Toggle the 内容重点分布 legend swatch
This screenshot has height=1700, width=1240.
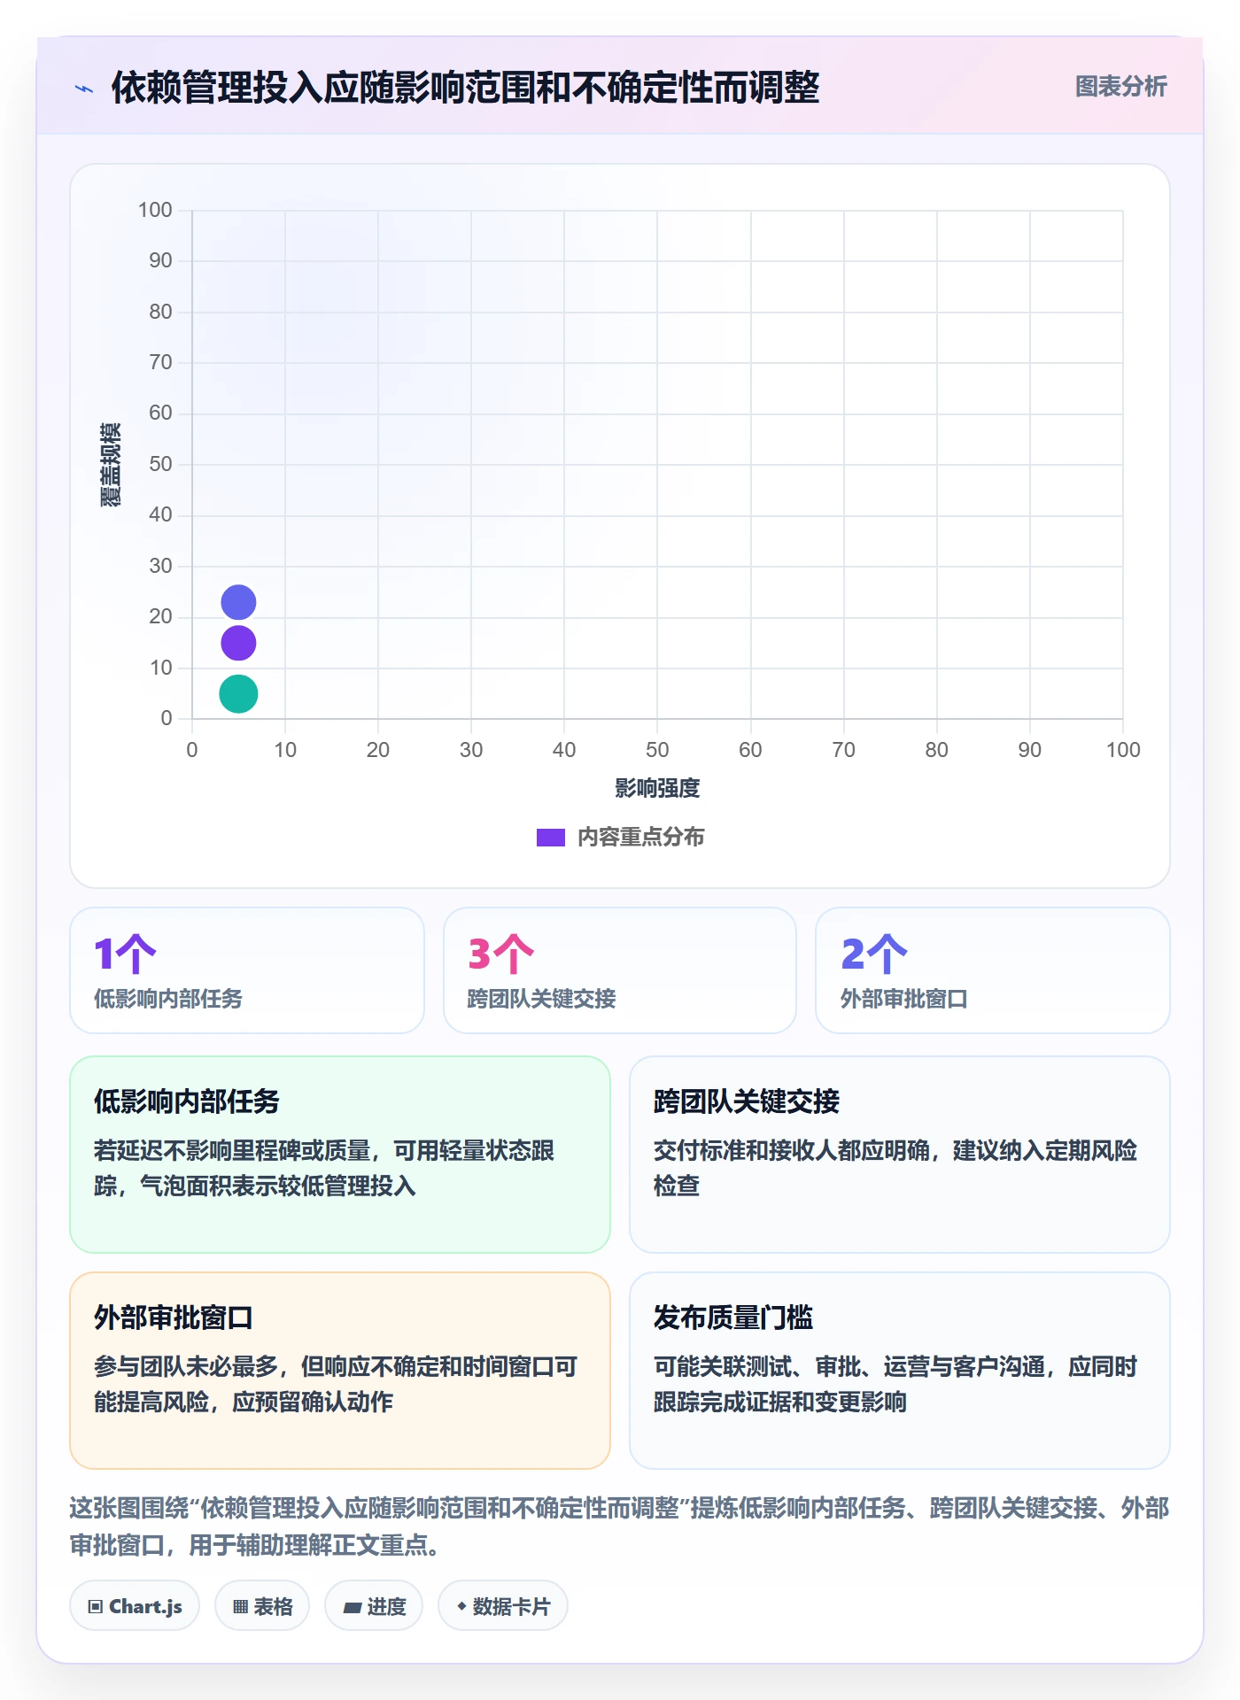(x=550, y=838)
